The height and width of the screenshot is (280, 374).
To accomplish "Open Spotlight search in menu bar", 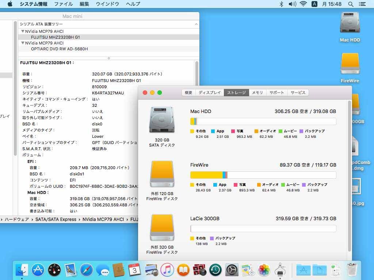I will (x=351, y=4).
